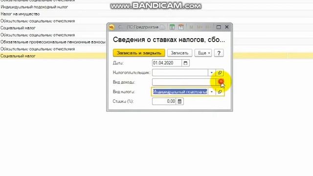Select row Обязательные профессиональные пенсионные взносы
The height and width of the screenshot is (176, 313).
coord(53,42)
